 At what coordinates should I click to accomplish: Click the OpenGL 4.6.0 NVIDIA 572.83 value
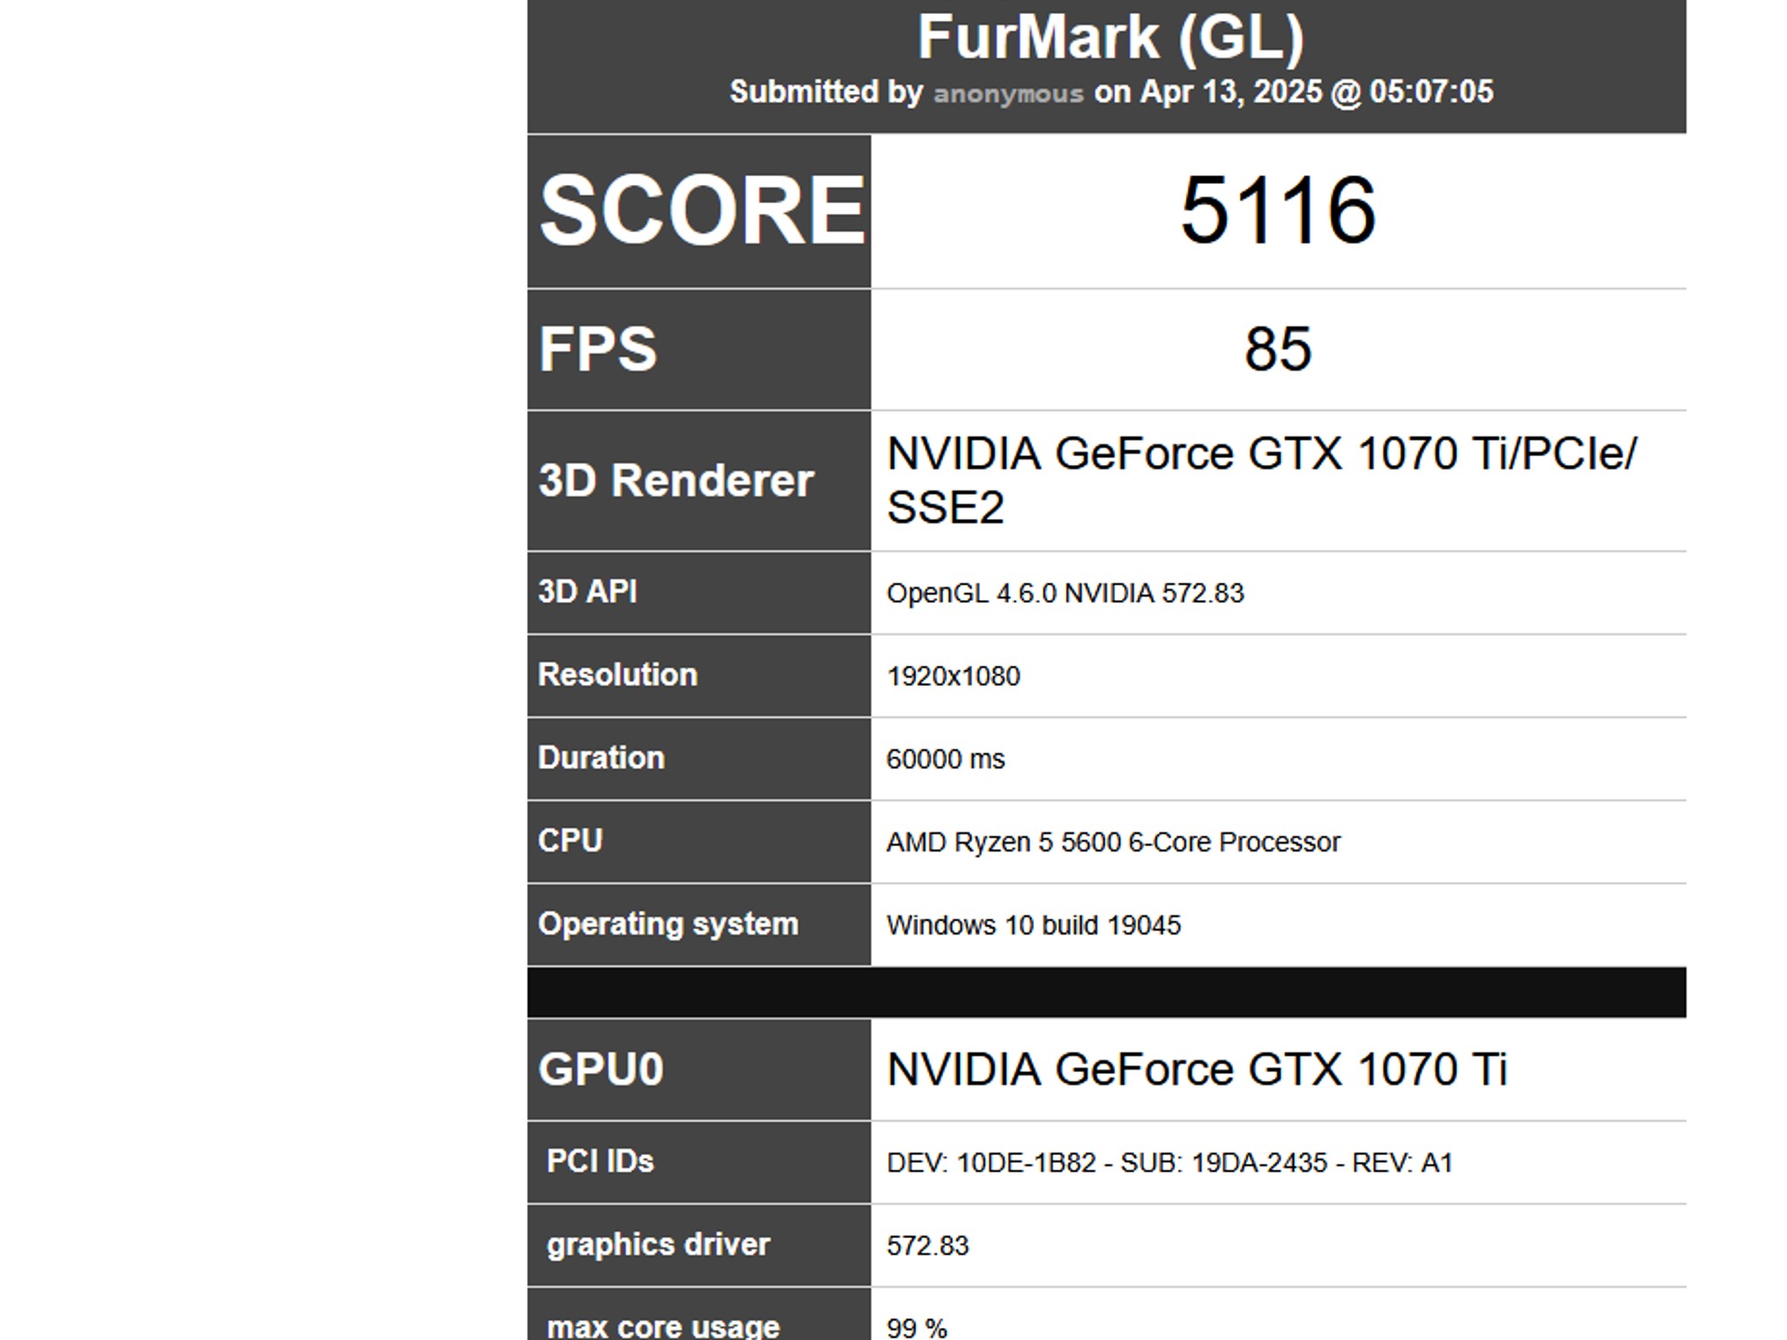(1065, 593)
